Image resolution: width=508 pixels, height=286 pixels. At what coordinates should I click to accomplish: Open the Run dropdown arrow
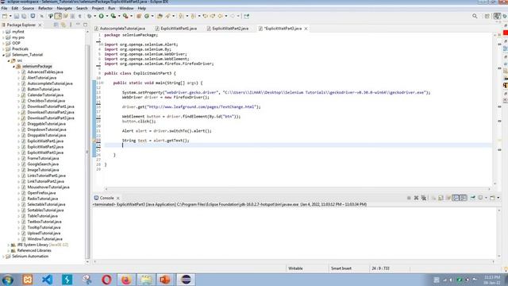[x=107, y=16]
